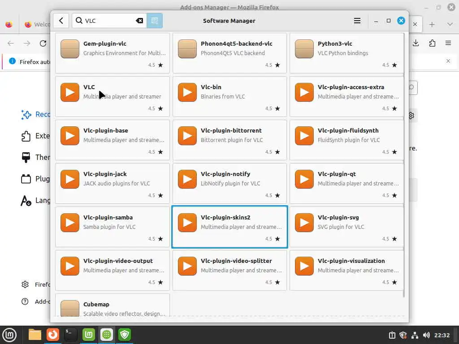Open the Vlc-plugin-skins2 icon
This screenshot has height=344, width=459.
(x=187, y=223)
